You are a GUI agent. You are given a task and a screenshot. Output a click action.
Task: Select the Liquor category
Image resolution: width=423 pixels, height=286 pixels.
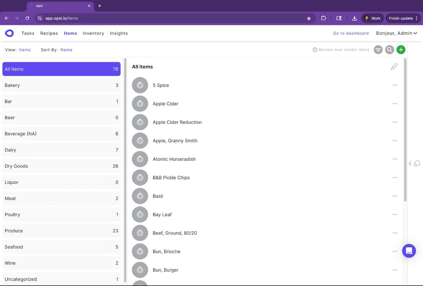[62, 182]
